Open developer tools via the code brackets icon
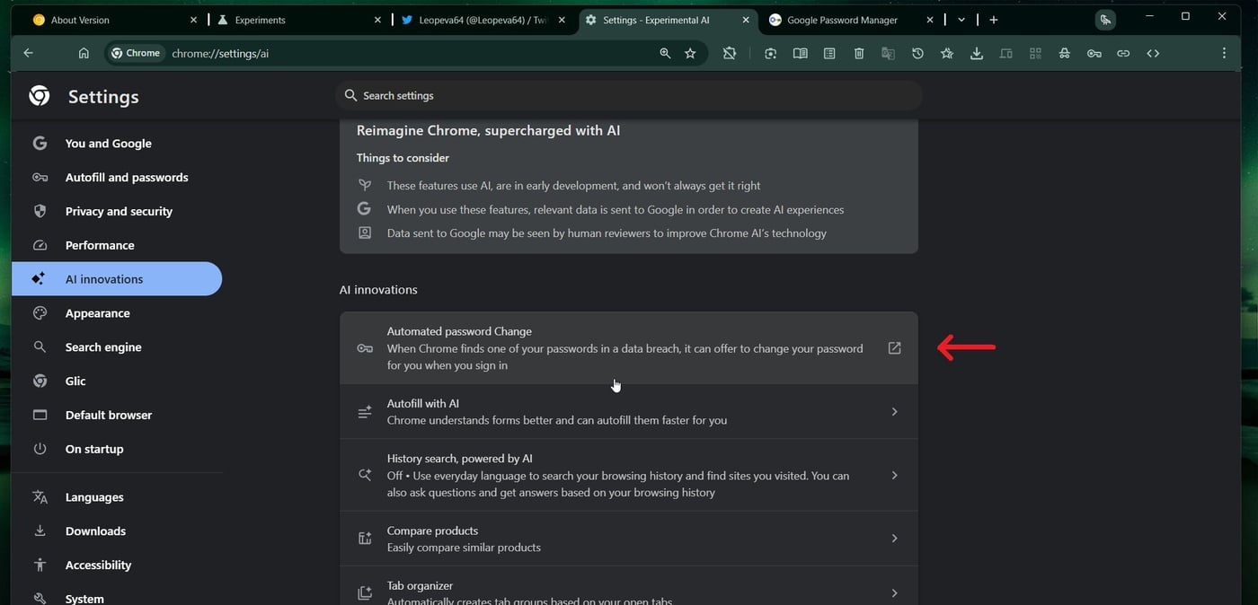 [1153, 53]
